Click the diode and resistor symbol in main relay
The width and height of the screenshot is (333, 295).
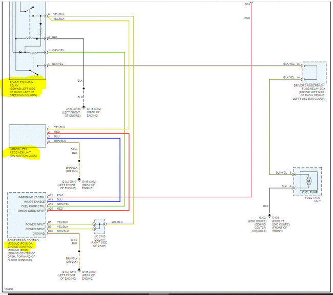(x=40, y=29)
